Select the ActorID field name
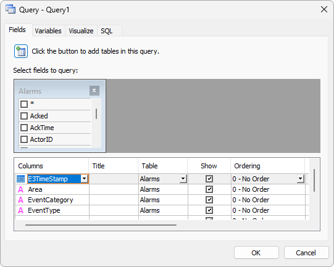 pyautogui.click(x=41, y=139)
